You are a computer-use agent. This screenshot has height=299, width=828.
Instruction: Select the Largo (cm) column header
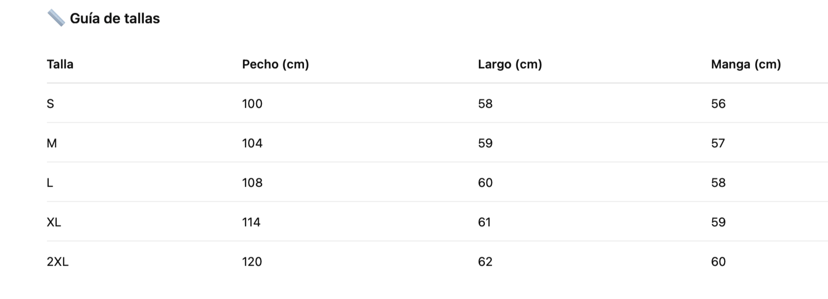(x=510, y=64)
